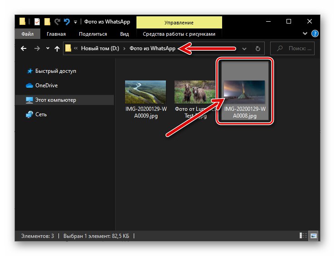Viewport: 335px width, 256px height.
Task: Click the file name IMG-20200129-WA0008.jpg
Action: 245,112
